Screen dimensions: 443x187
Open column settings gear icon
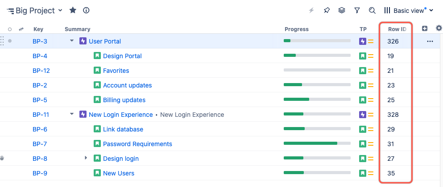tap(439, 29)
